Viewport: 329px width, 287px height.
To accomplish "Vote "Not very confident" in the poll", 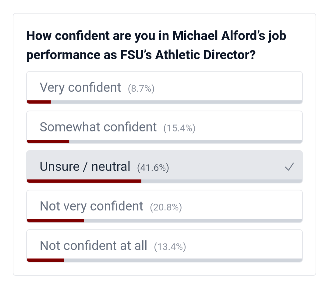I will click(91, 206).
